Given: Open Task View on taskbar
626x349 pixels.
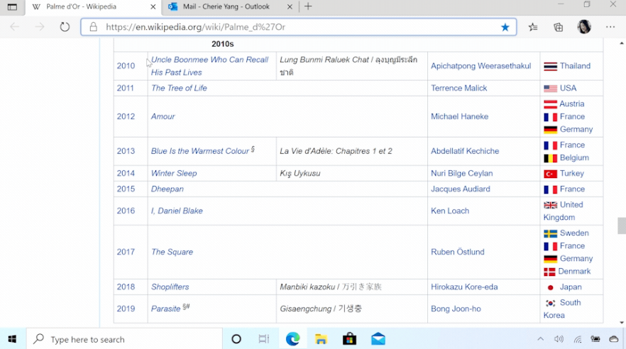Looking at the screenshot, I should (264, 339).
